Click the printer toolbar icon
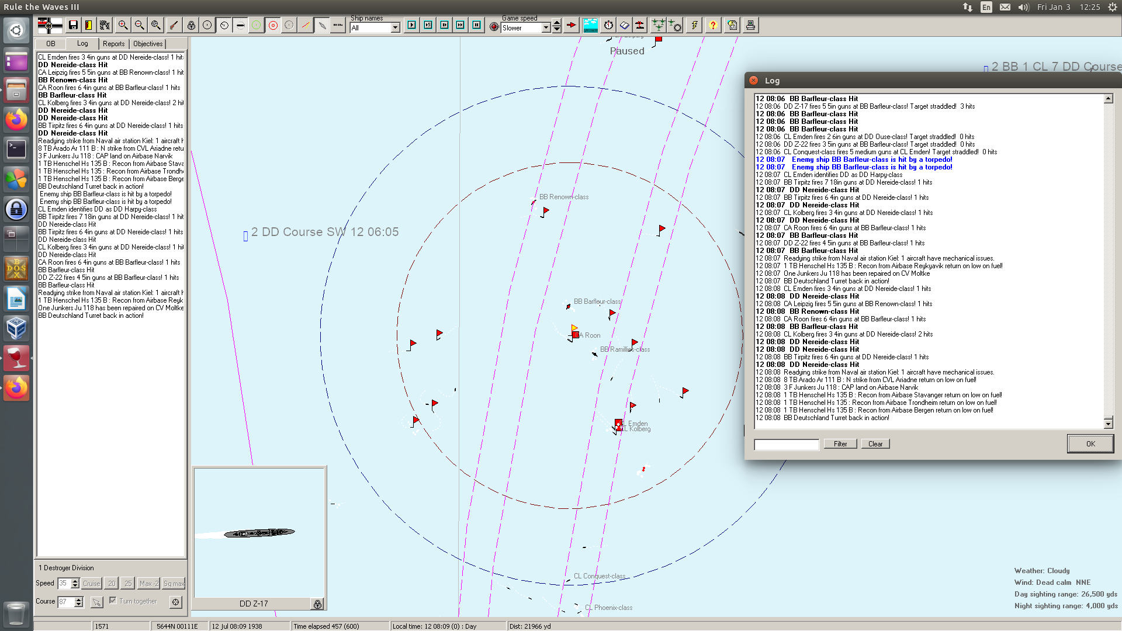This screenshot has height=631, width=1122. pos(751,25)
